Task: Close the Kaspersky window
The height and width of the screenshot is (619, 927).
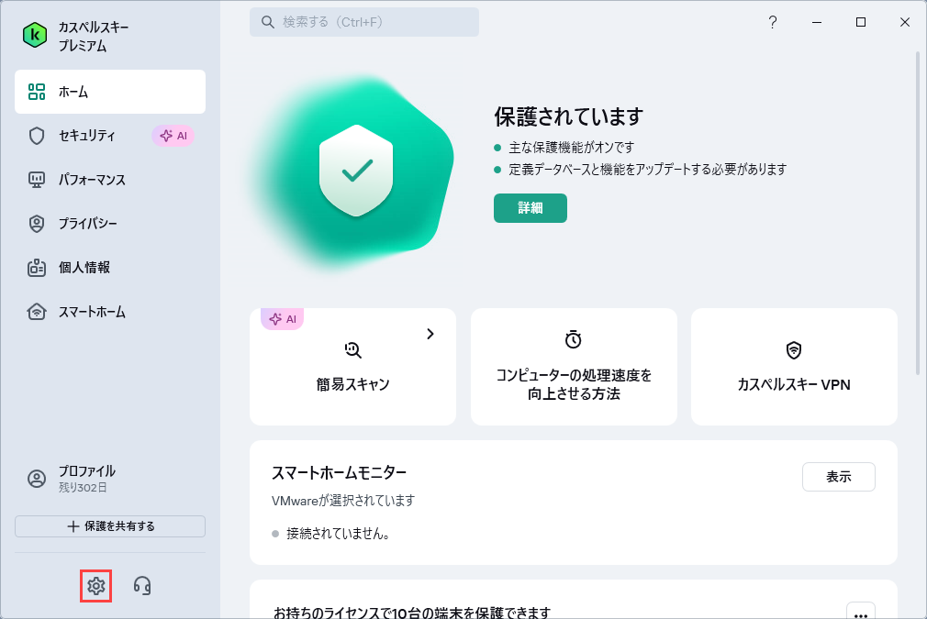Action: click(x=905, y=22)
